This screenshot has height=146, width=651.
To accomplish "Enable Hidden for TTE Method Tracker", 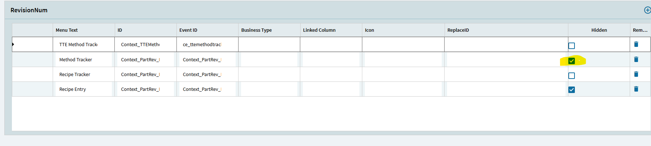I will coord(572,46).
